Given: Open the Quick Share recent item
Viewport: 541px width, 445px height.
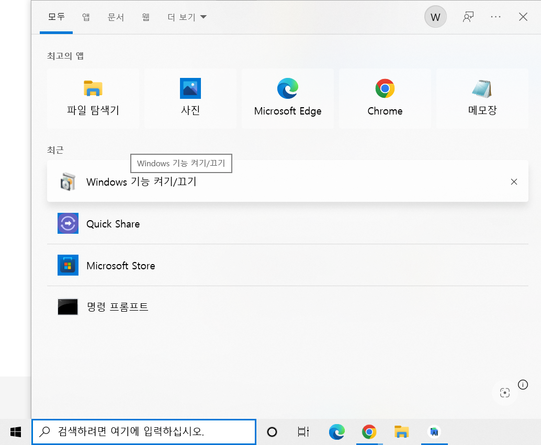Looking at the screenshot, I should click(288, 223).
